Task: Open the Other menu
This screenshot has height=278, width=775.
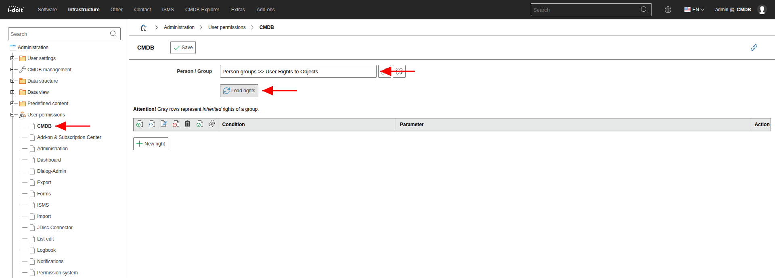Action: (117, 10)
